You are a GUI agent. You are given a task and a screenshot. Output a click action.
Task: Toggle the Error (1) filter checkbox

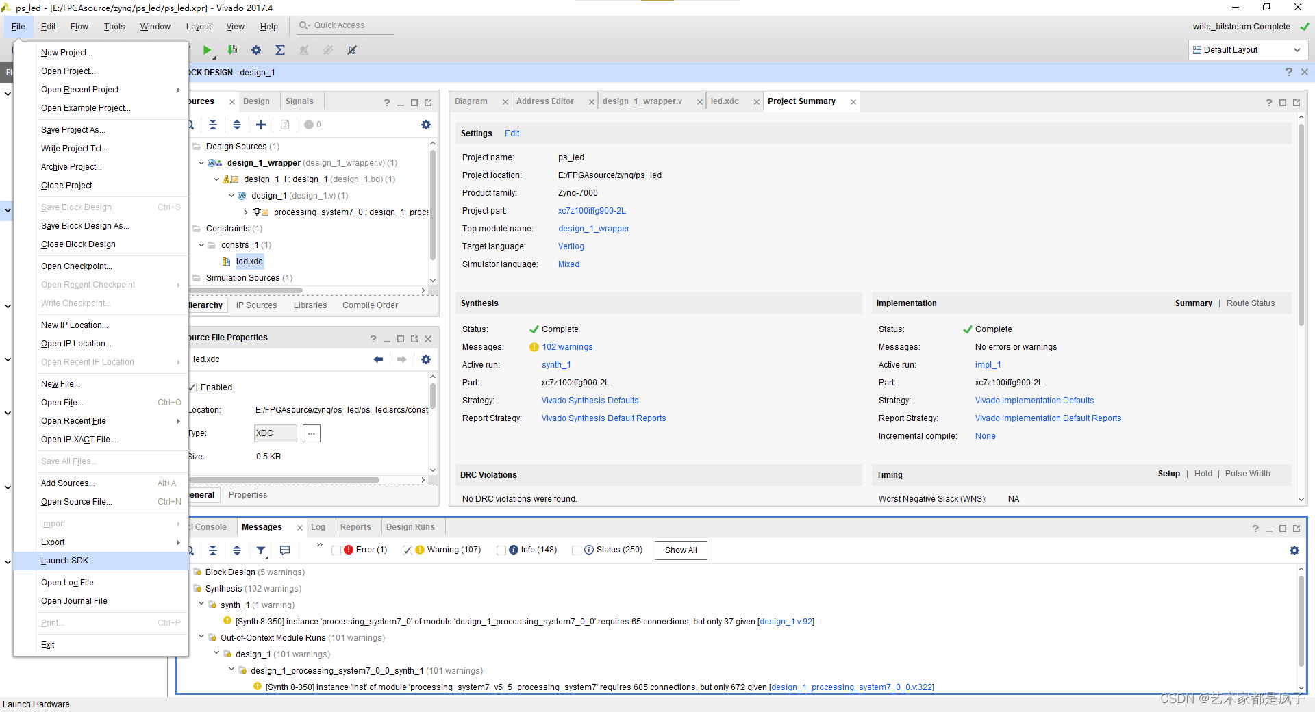click(x=336, y=550)
